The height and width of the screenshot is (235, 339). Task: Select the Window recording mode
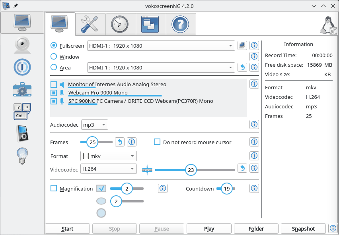click(54, 56)
